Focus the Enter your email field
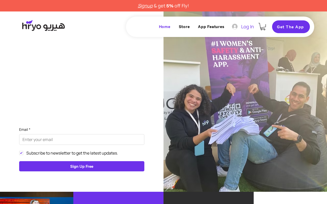 click(82, 139)
